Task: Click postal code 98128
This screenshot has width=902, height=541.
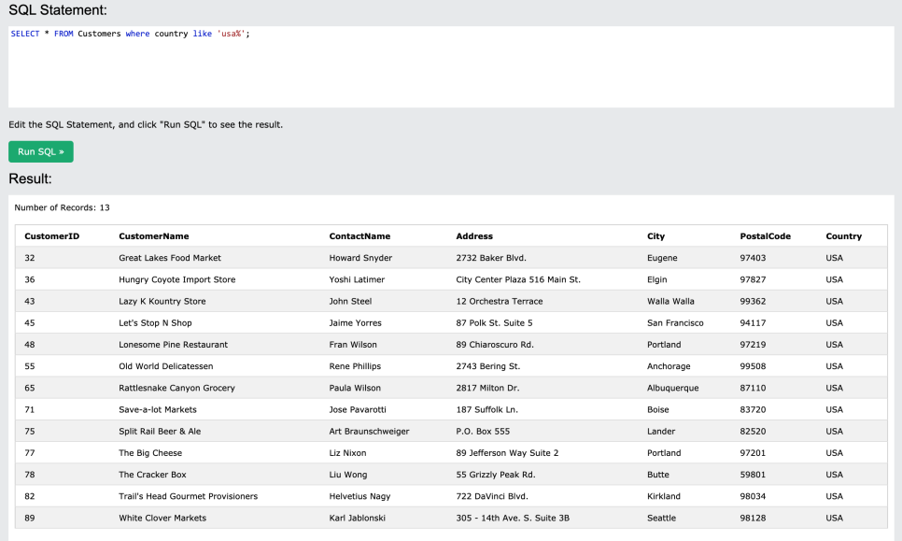Action: coord(753,518)
